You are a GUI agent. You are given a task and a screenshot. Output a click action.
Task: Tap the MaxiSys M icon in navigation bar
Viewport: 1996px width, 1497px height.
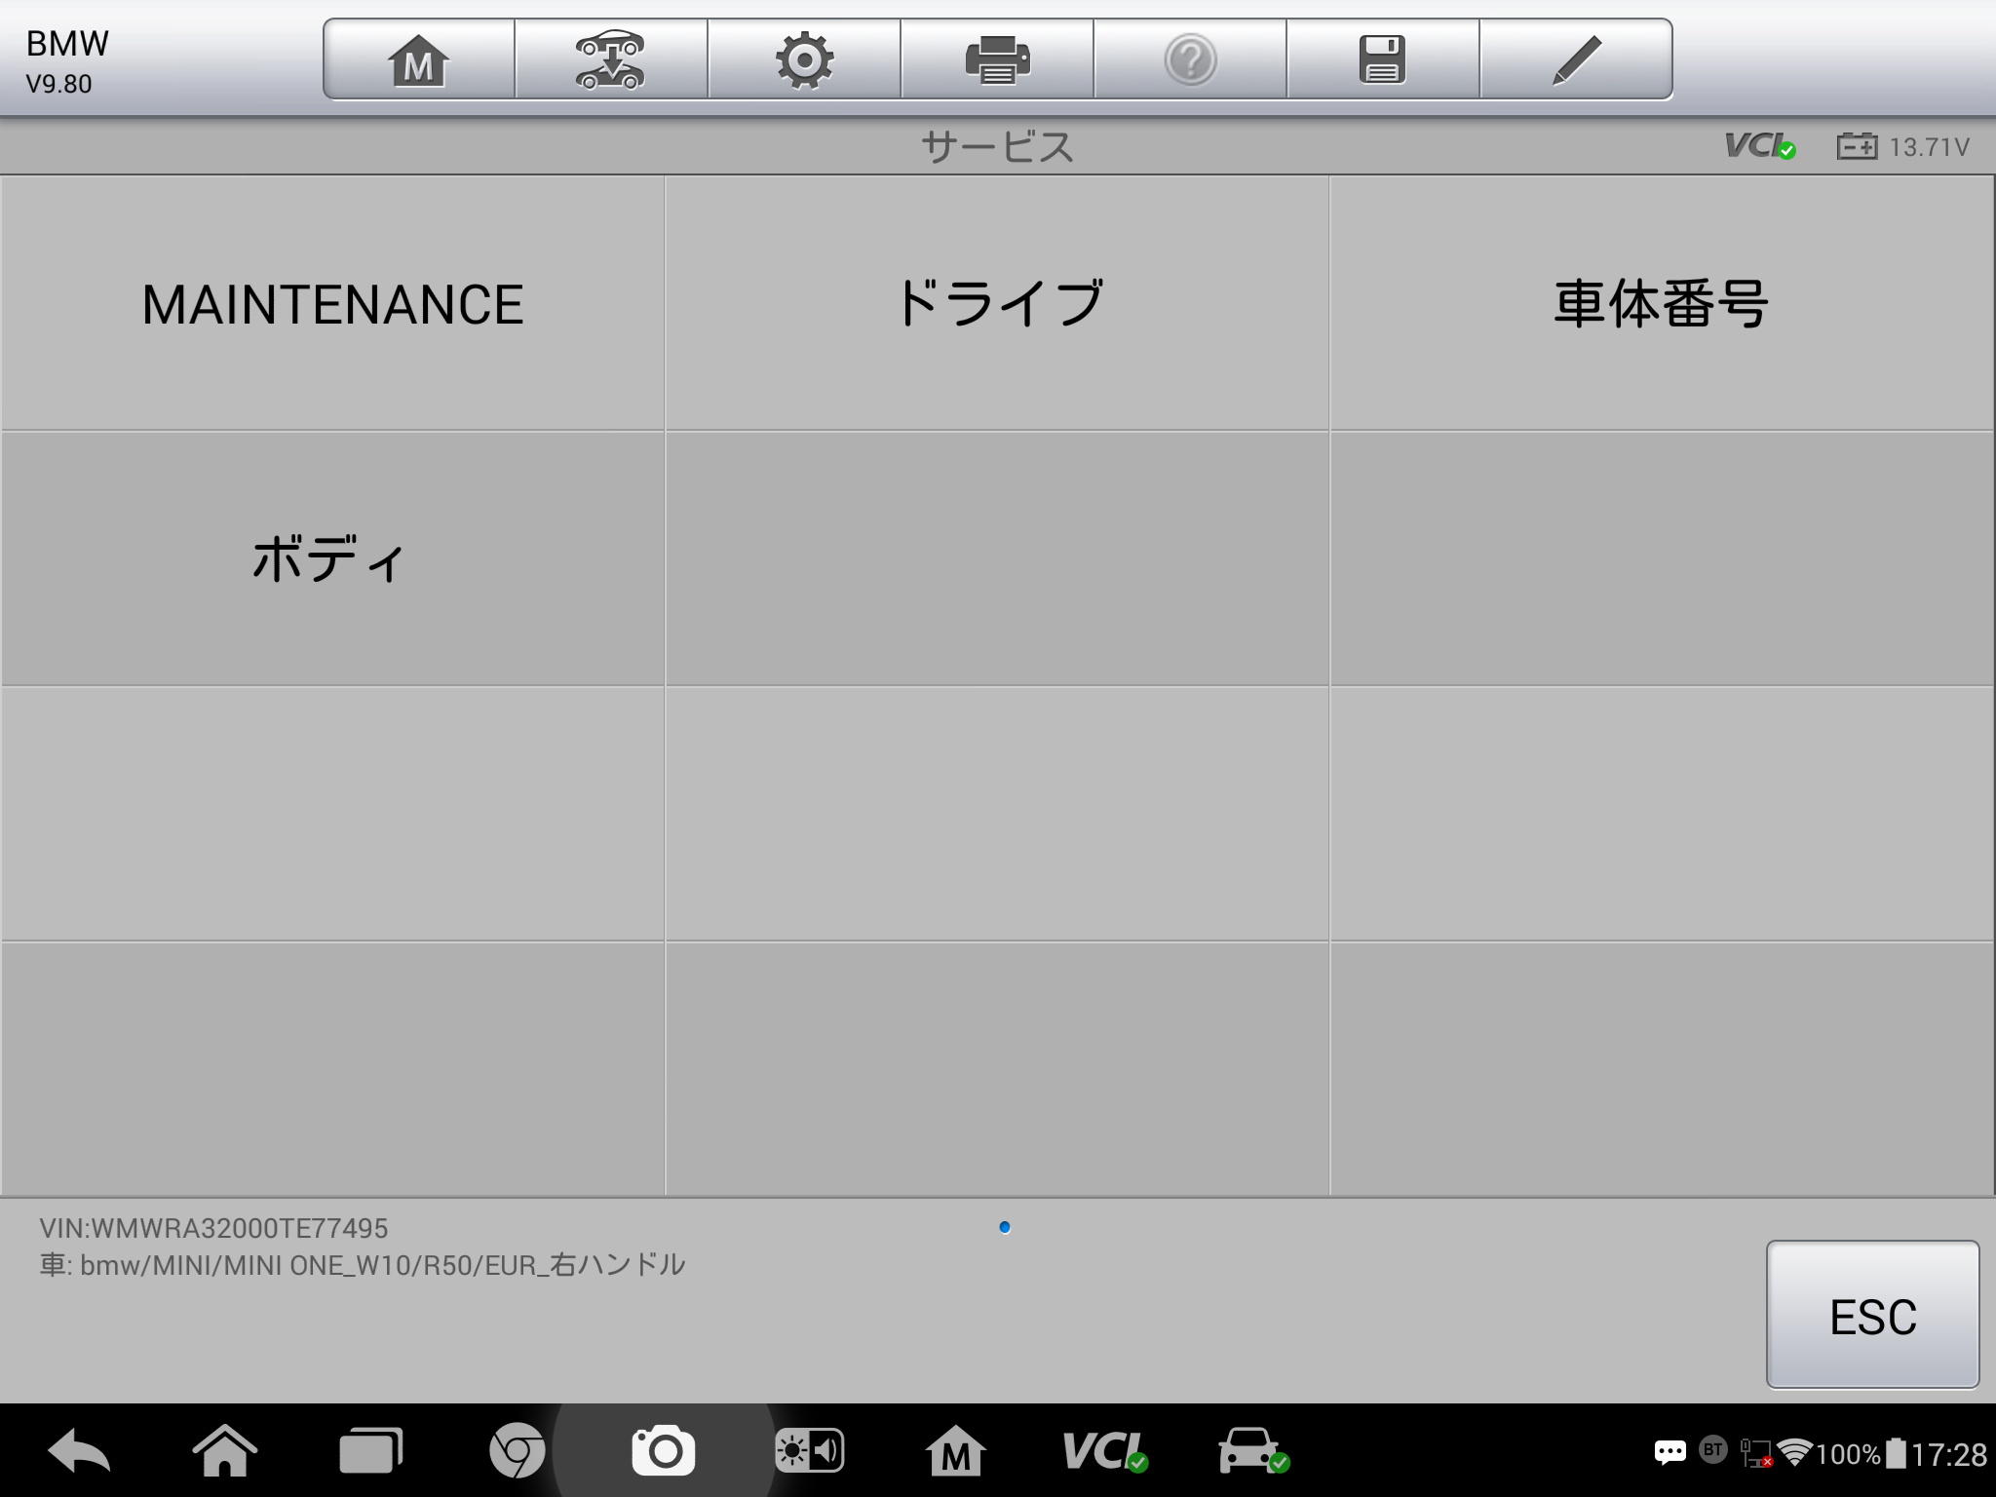[x=955, y=1452]
